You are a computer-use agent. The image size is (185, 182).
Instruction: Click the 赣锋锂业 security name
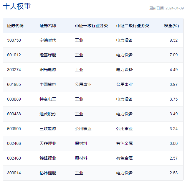(48, 158)
